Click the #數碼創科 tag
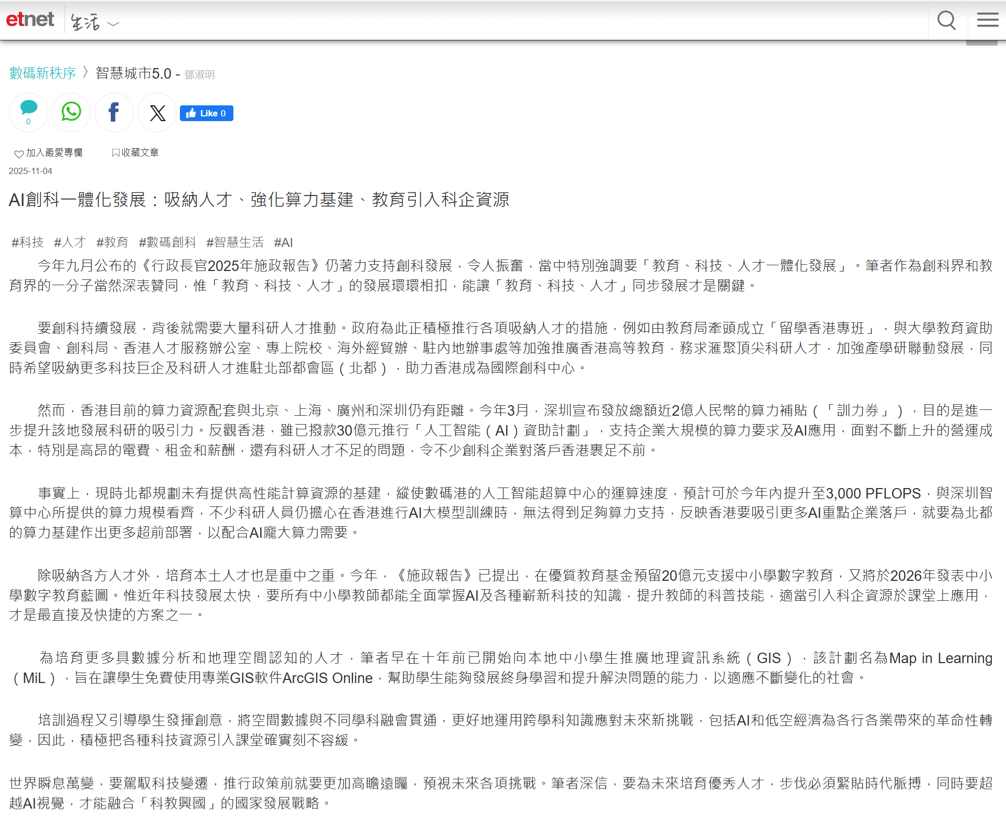 point(167,242)
